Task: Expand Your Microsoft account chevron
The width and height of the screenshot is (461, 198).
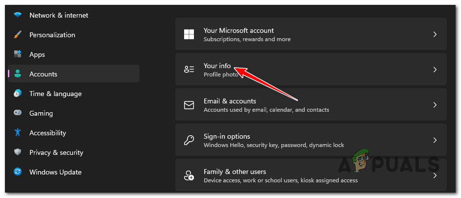Action: (x=434, y=34)
